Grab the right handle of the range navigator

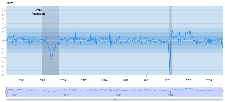(223, 92)
